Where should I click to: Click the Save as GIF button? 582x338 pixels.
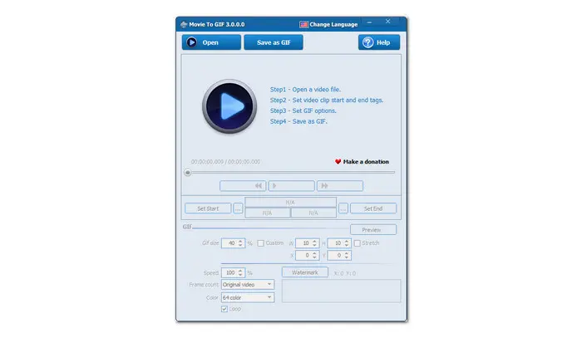click(274, 42)
